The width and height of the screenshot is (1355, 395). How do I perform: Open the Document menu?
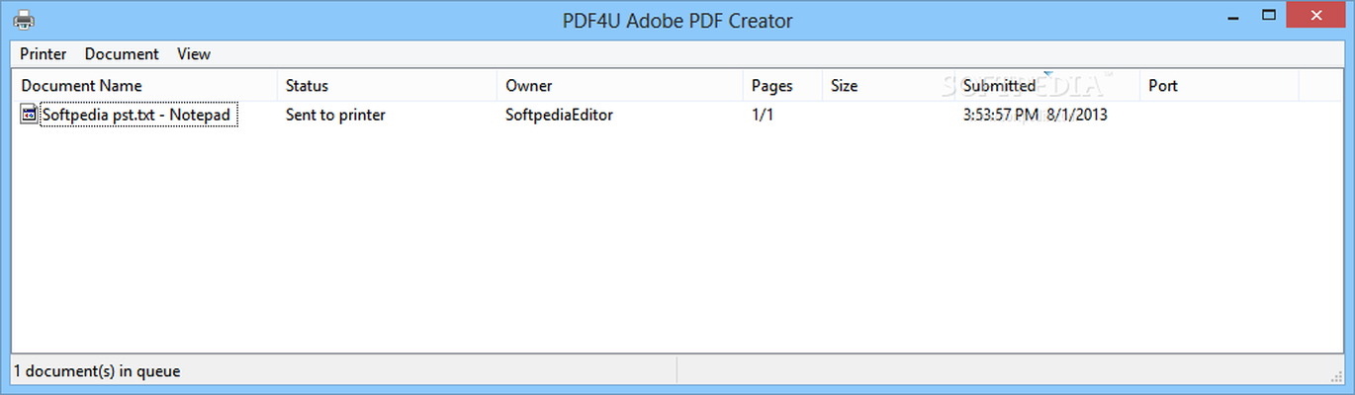point(122,54)
